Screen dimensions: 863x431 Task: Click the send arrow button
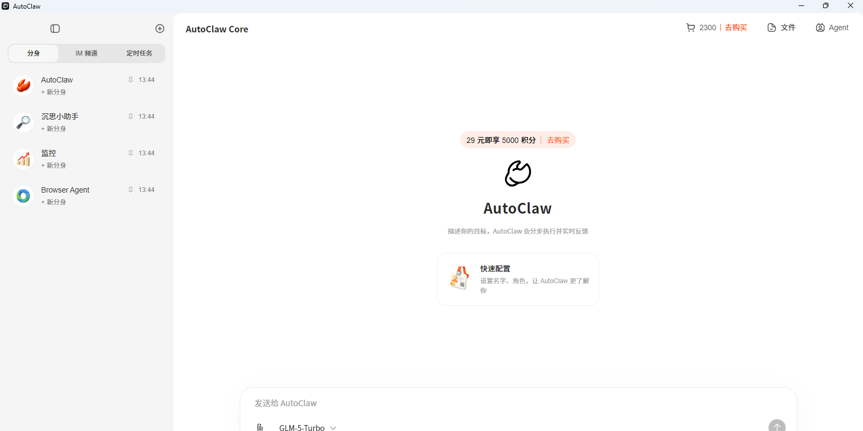[777, 426]
